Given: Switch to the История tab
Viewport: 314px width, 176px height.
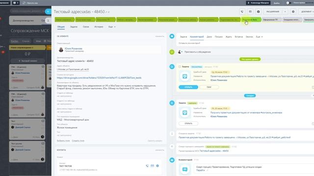Looking at the screenshot, I should (99, 27).
